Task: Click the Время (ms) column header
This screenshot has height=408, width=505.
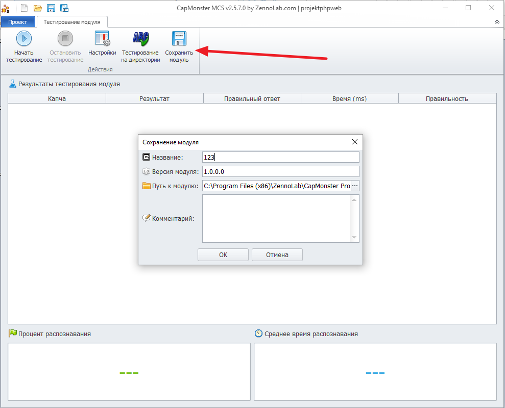Action: (x=349, y=98)
